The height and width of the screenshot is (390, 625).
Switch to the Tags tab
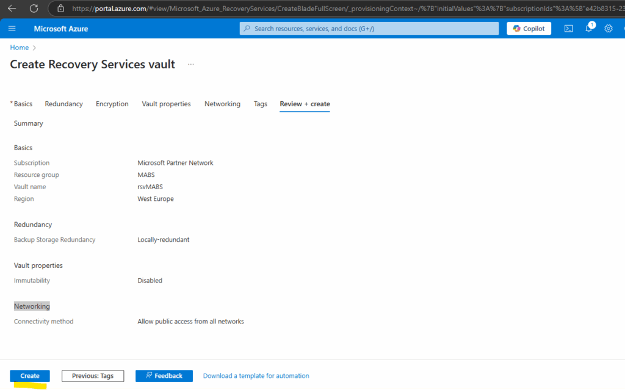(260, 104)
